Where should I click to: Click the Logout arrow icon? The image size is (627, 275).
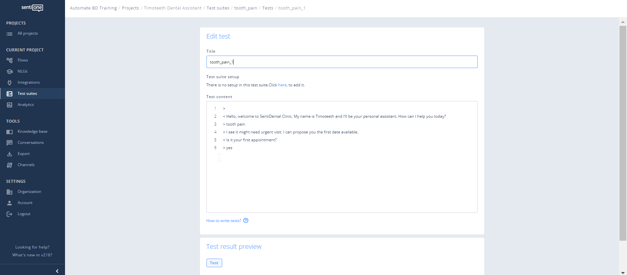9,214
